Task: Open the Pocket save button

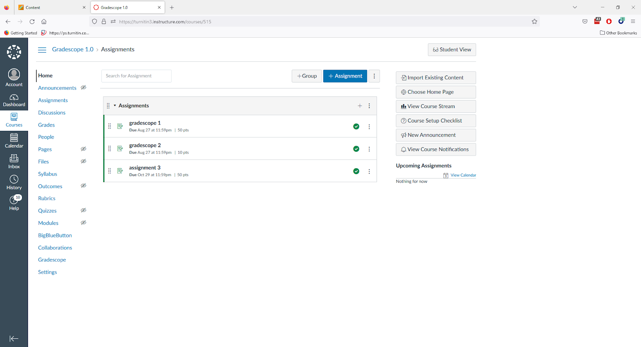Action: [x=585, y=22]
